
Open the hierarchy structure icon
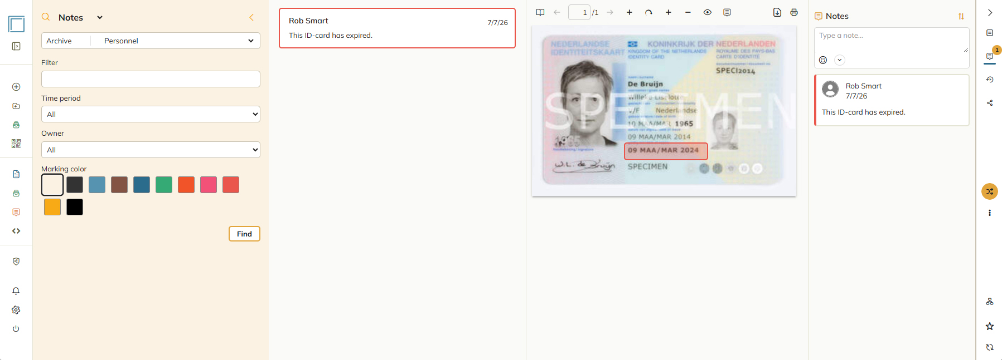(990, 302)
